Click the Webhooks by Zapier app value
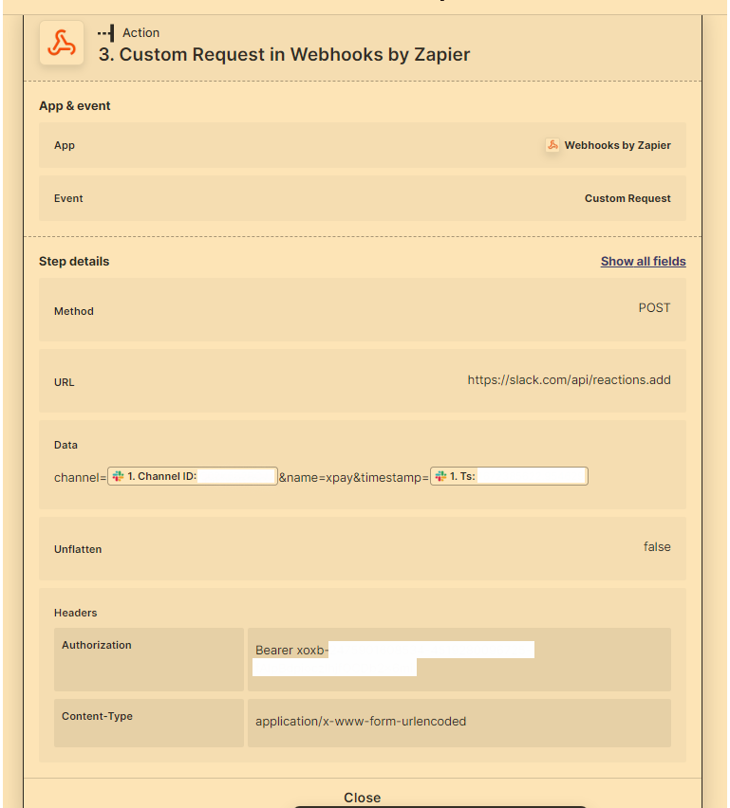This screenshot has height=808, width=730. click(x=618, y=145)
